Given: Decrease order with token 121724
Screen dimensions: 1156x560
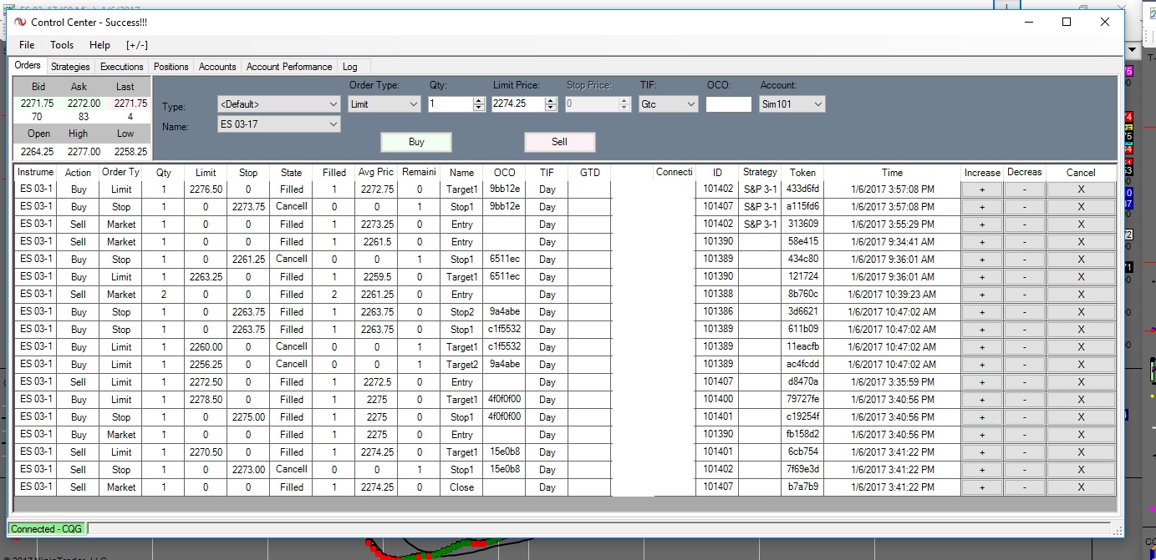Looking at the screenshot, I should click(x=1025, y=277).
